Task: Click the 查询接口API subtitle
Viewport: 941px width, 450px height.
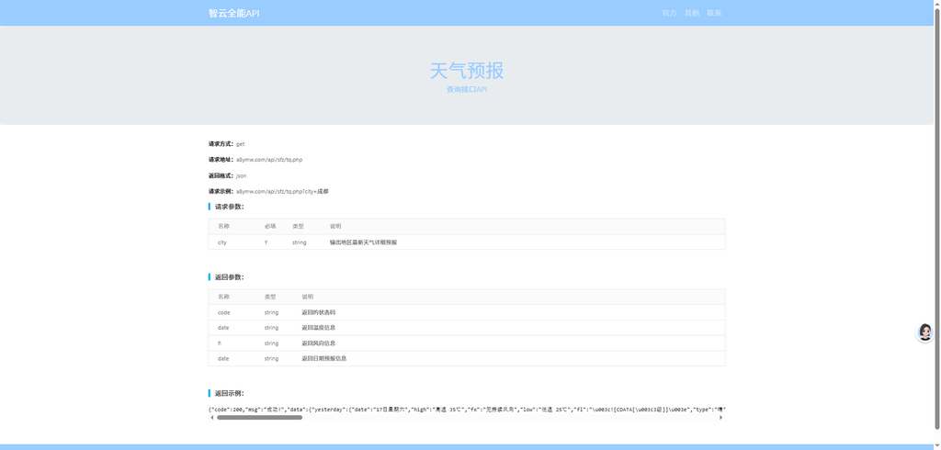Action: coord(466,89)
